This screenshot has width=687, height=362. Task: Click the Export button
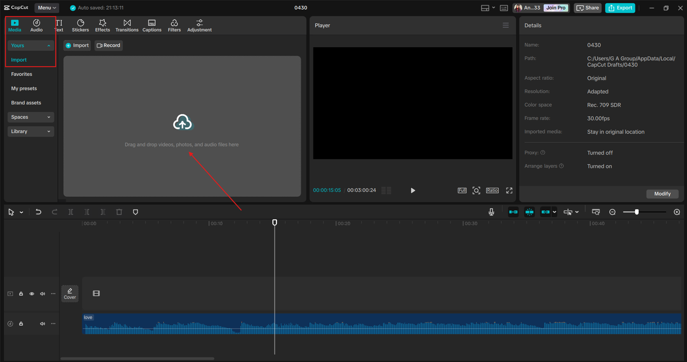point(620,8)
